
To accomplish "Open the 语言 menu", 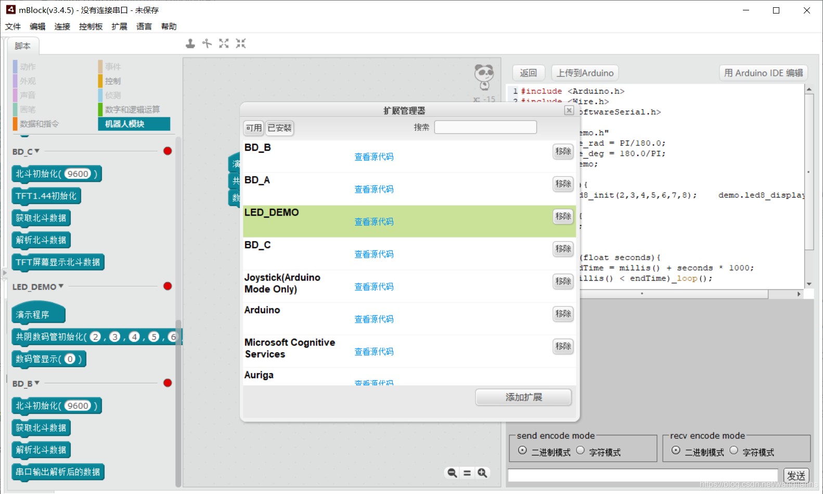I will (x=144, y=26).
